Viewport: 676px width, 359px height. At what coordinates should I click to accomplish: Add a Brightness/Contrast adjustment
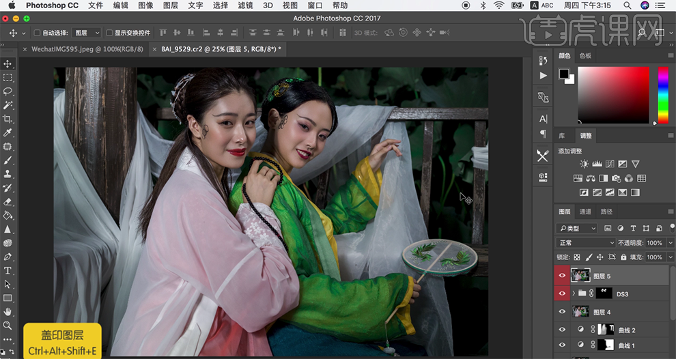click(x=584, y=164)
